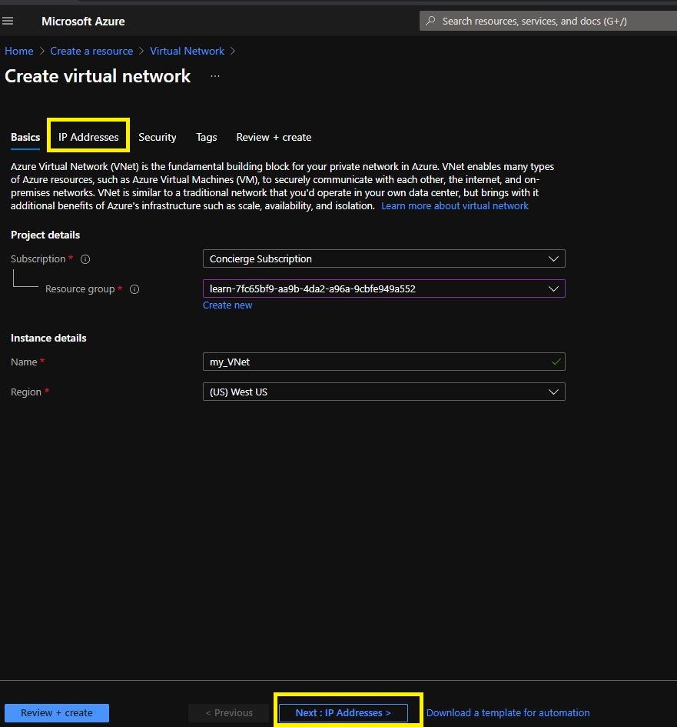Open Create a resource breadcrumb

(91, 51)
